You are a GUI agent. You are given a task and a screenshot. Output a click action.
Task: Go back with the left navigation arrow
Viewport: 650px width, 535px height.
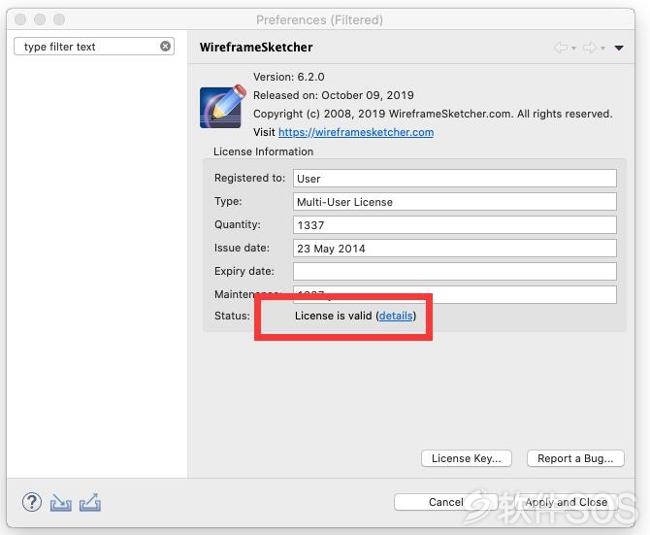tap(561, 48)
